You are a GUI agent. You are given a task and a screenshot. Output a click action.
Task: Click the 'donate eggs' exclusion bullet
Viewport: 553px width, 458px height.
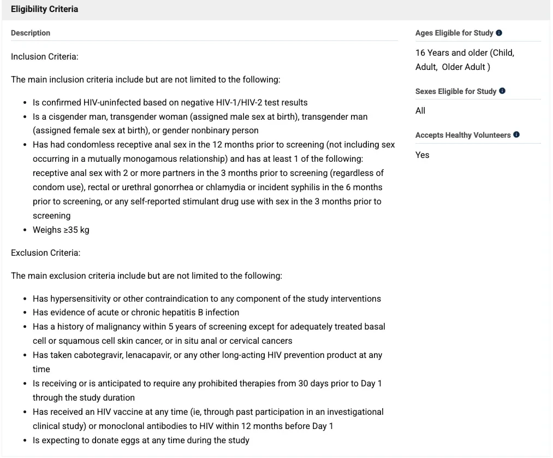point(141,441)
